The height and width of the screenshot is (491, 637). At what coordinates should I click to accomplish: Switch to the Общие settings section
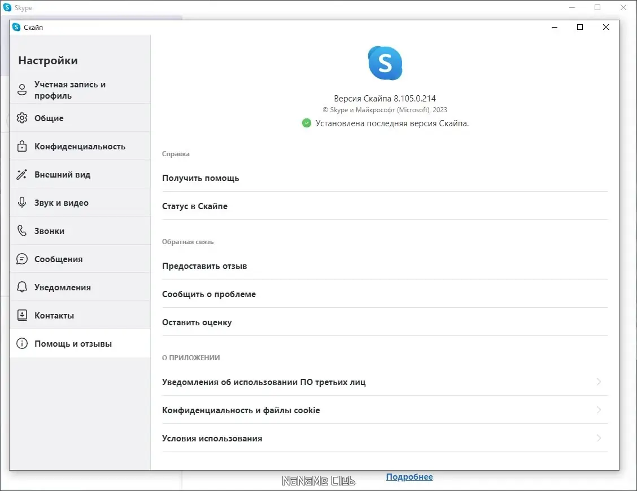80,118
